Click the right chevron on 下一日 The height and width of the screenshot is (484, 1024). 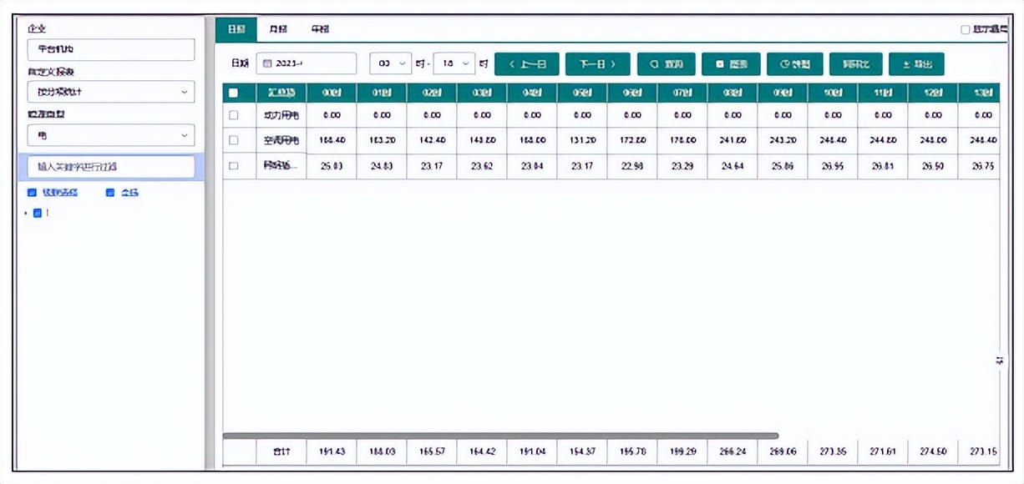pyautogui.click(x=613, y=64)
